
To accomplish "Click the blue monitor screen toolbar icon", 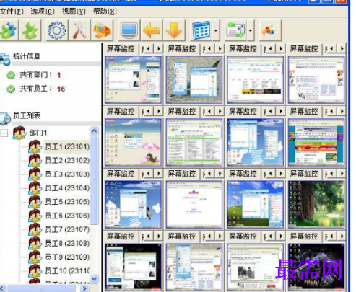I will [129, 30].
